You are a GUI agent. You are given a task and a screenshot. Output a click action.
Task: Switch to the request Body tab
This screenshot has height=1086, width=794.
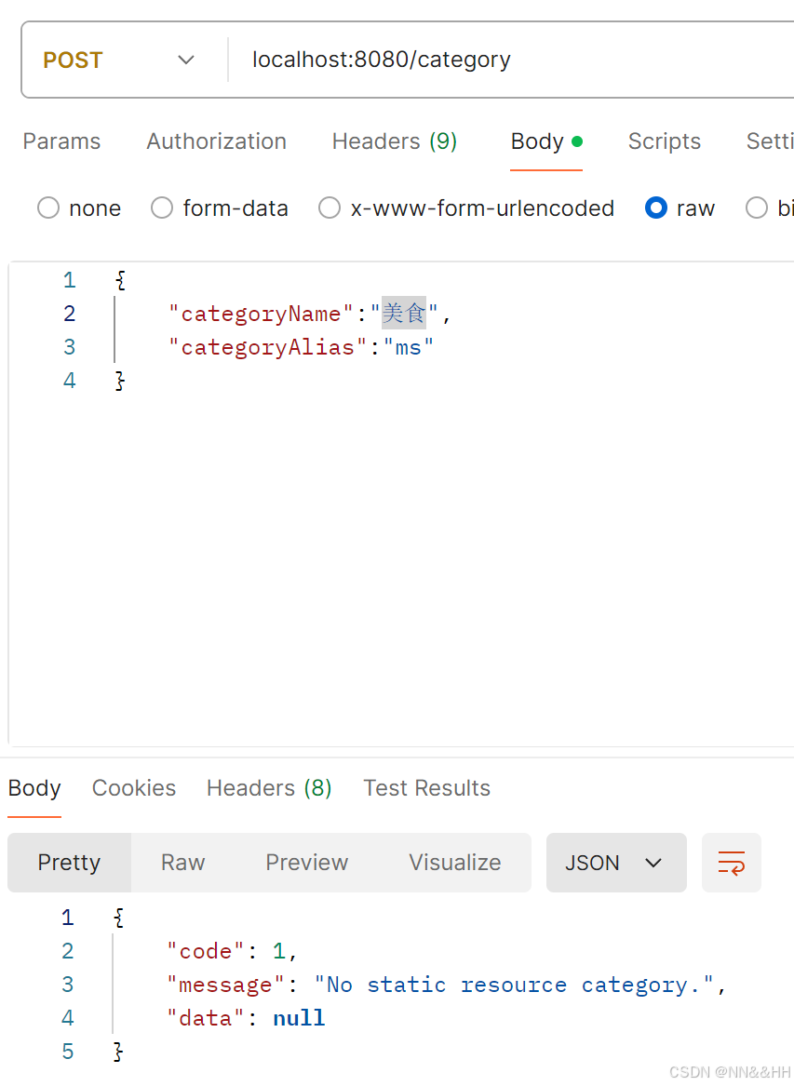pyautogui.click(x=546, y=141)
